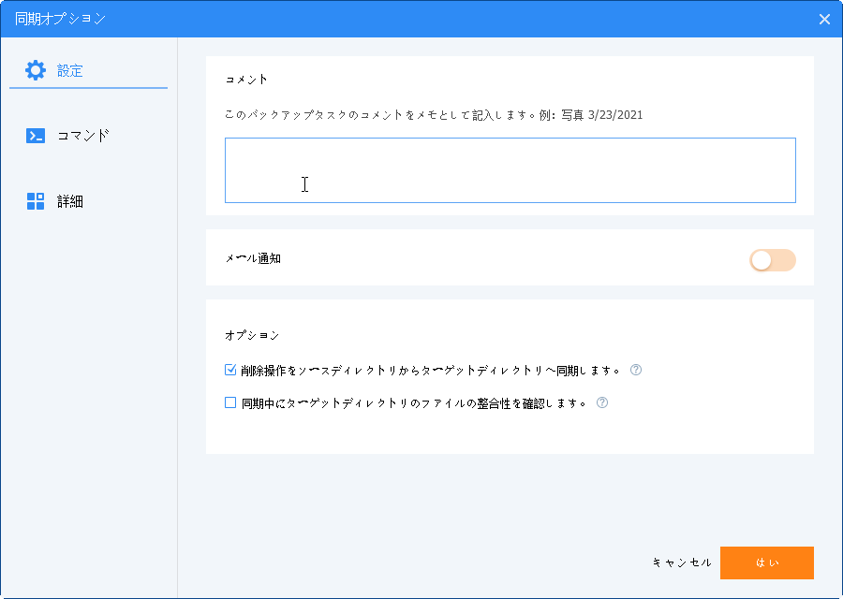Enable the メール通知 toggle switch
This screenshot has width=843, height=599.
(x=772, y=260)
